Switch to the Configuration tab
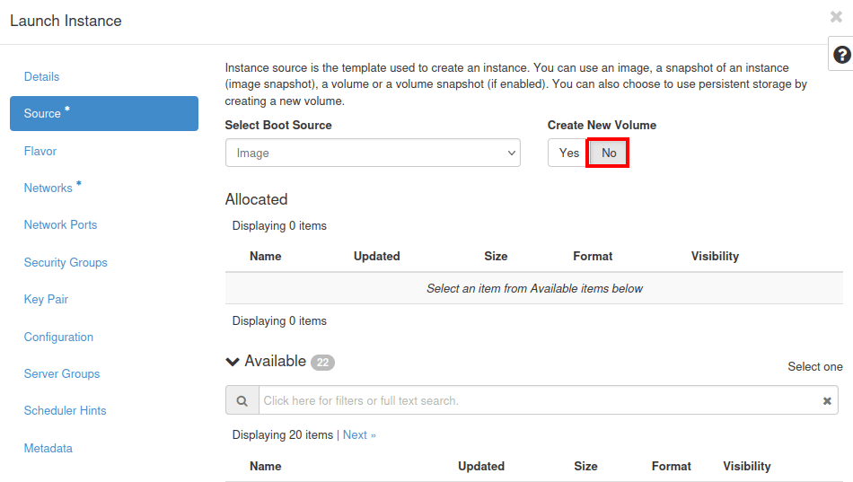 [58, 337]
